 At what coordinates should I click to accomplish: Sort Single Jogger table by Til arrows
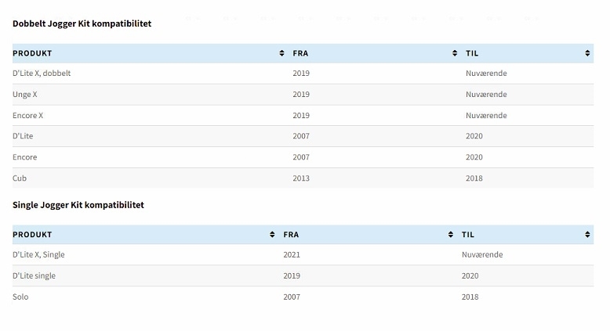pos(587,235)
